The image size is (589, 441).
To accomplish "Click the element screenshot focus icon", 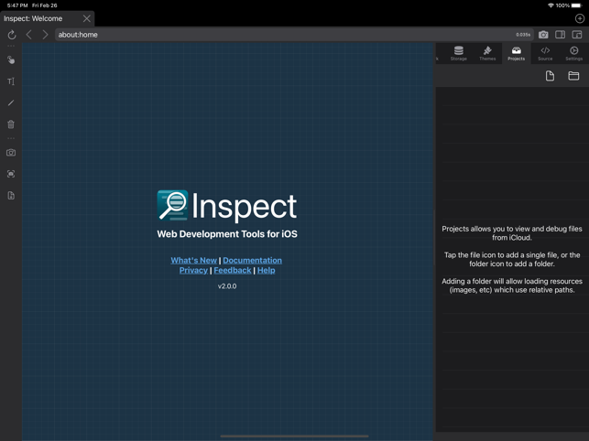I will 11,174.
